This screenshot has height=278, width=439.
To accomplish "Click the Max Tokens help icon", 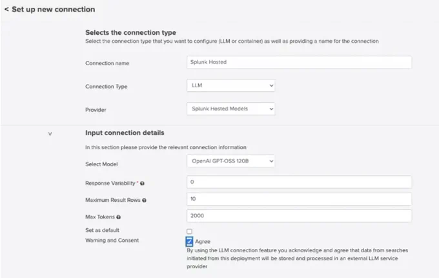I will tap(118, 217).
